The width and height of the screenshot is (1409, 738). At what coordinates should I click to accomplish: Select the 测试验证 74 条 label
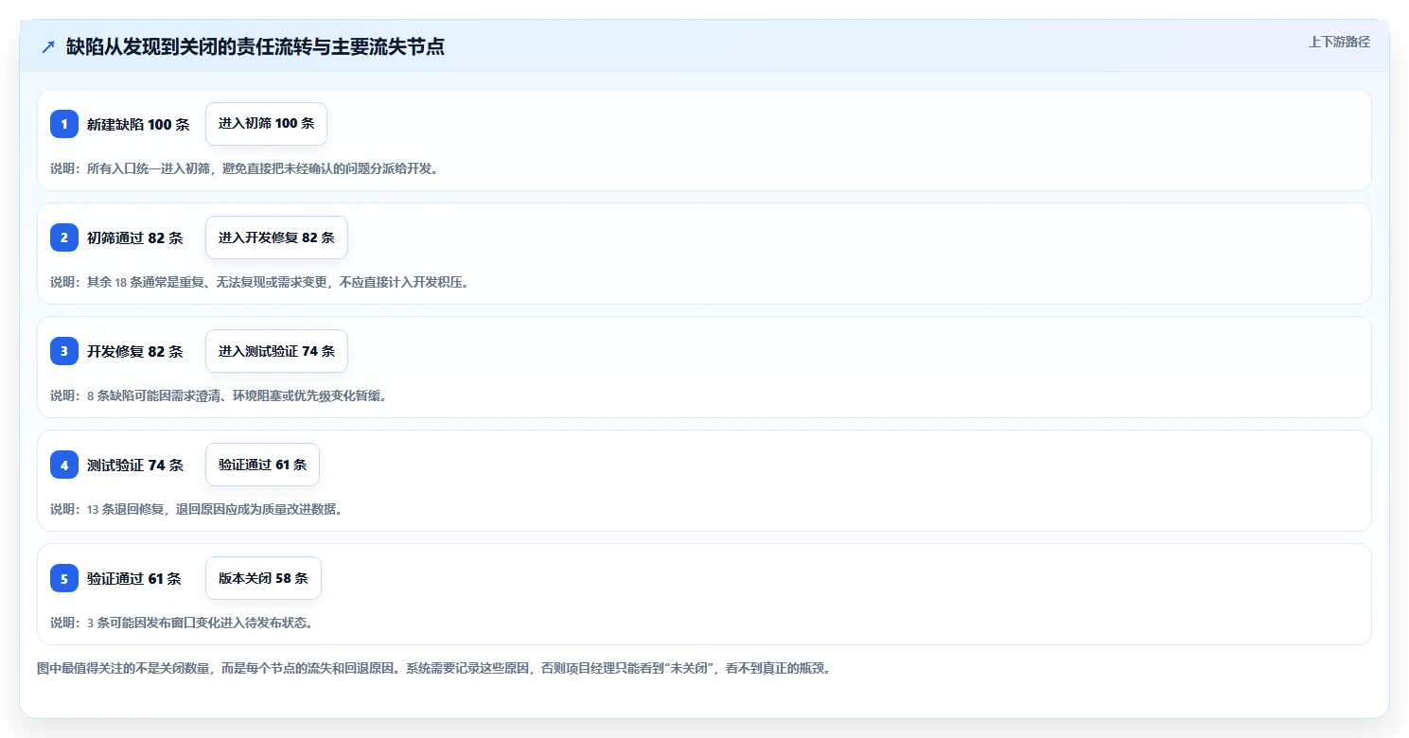pos(134,465)
